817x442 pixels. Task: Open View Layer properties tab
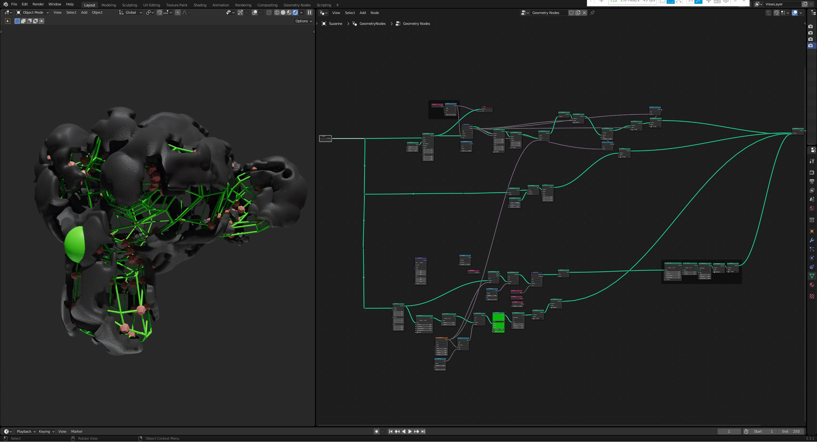[812, 190]
